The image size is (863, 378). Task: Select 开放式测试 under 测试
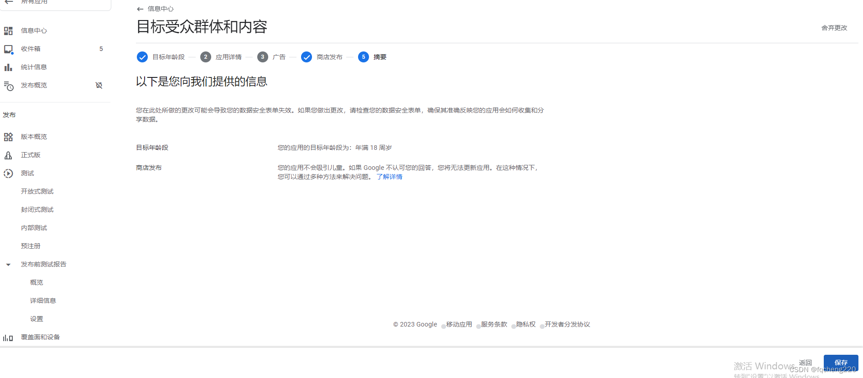pos(37,191)
